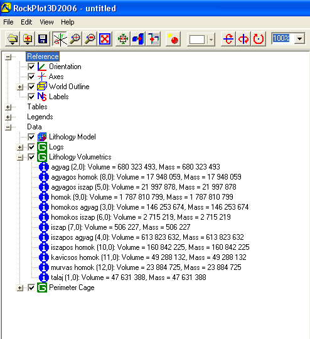The width and height of the screenshot is (310, 339).
Task: Open the View menu
Action: pos(46,22)
